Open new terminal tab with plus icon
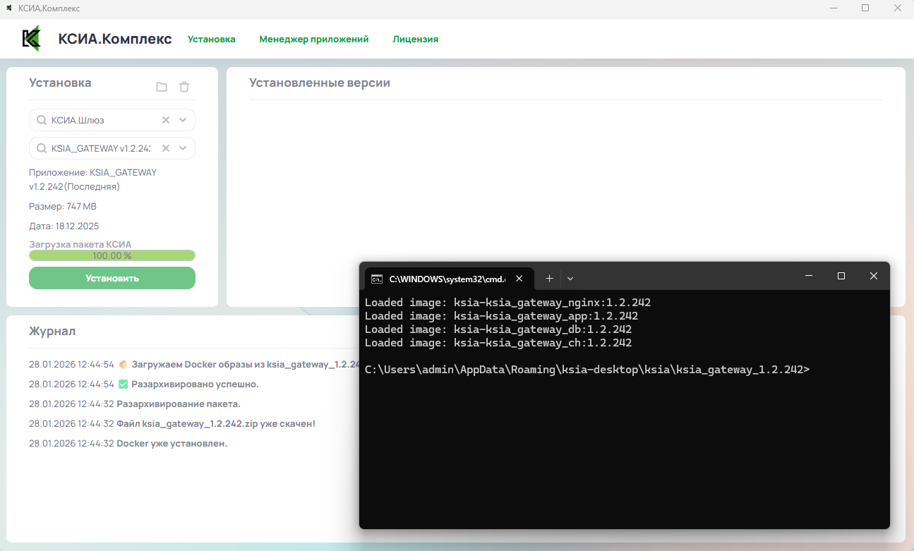Screen dimensions: 914x551 pos(549,278)
